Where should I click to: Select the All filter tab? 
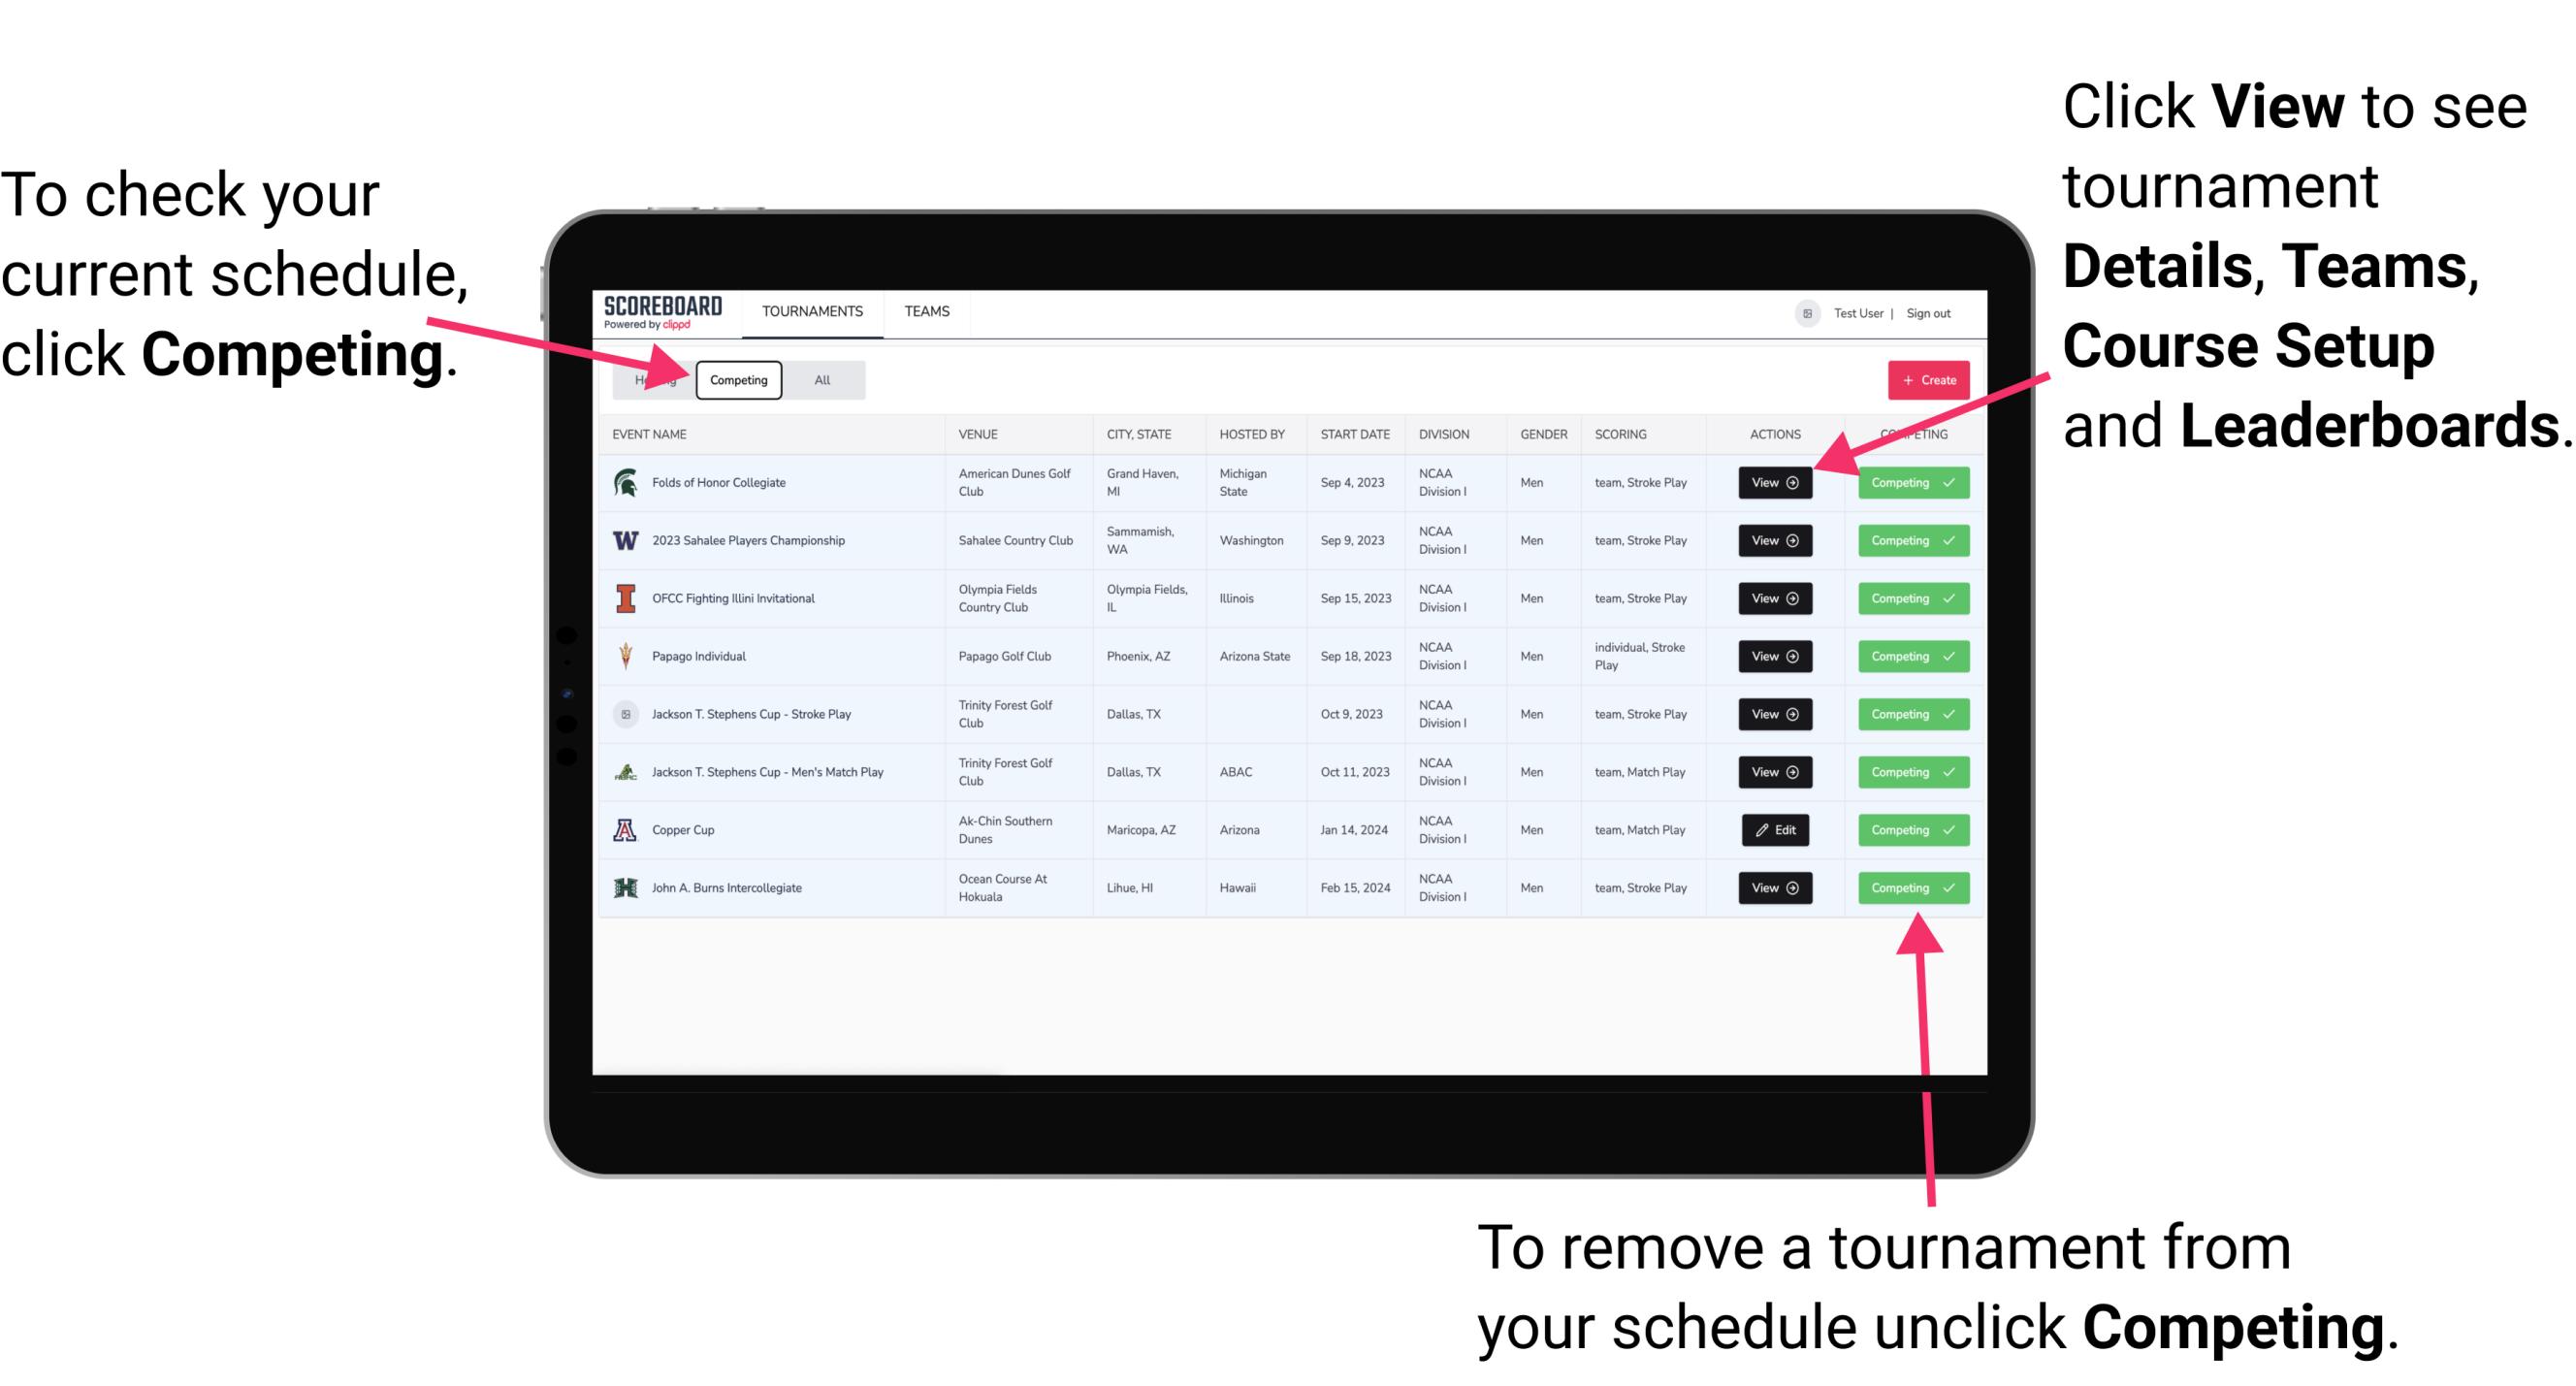pos(821,379)
